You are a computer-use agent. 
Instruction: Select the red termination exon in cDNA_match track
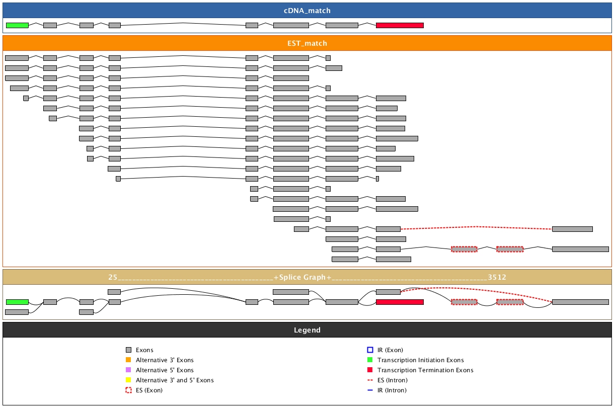click(x=400, y=25)
